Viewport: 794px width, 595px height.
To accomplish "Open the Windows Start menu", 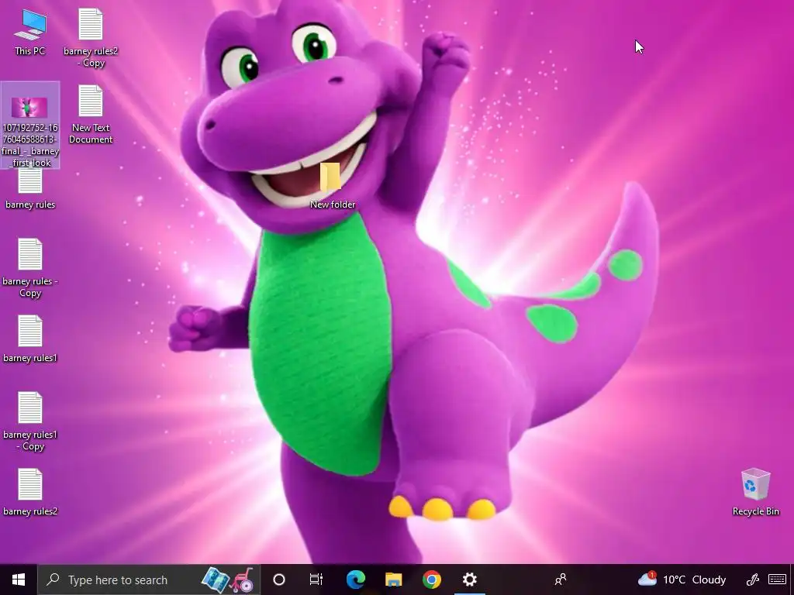I will (19, 580).
